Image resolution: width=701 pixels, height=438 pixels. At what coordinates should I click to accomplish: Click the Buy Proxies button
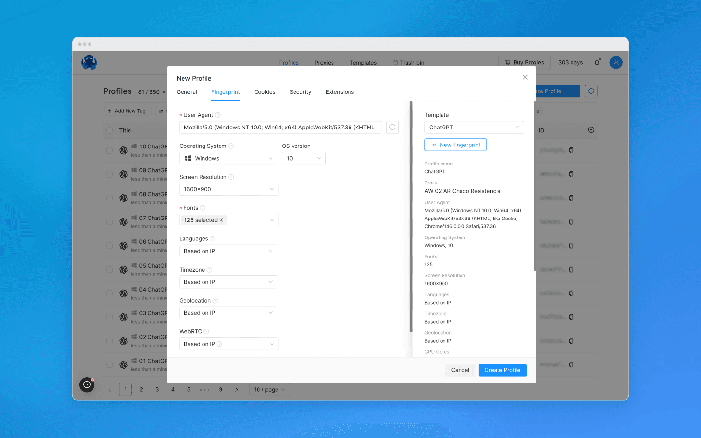click(x=524, y=62)
